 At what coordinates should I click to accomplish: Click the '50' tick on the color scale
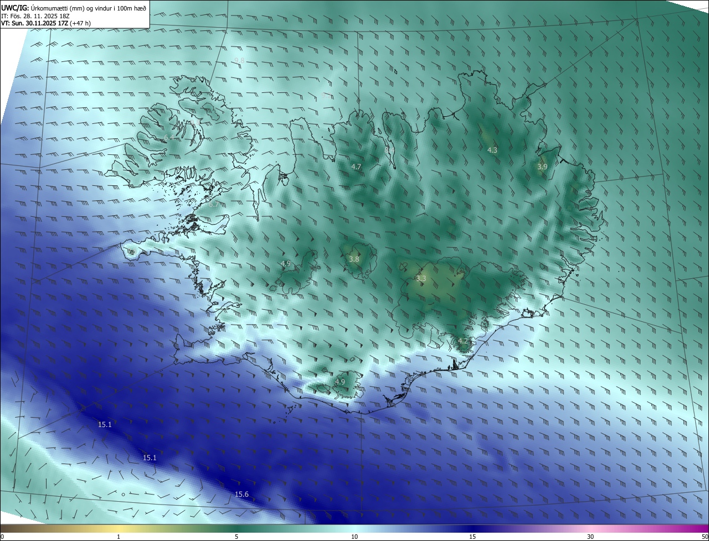click(705, 537)
